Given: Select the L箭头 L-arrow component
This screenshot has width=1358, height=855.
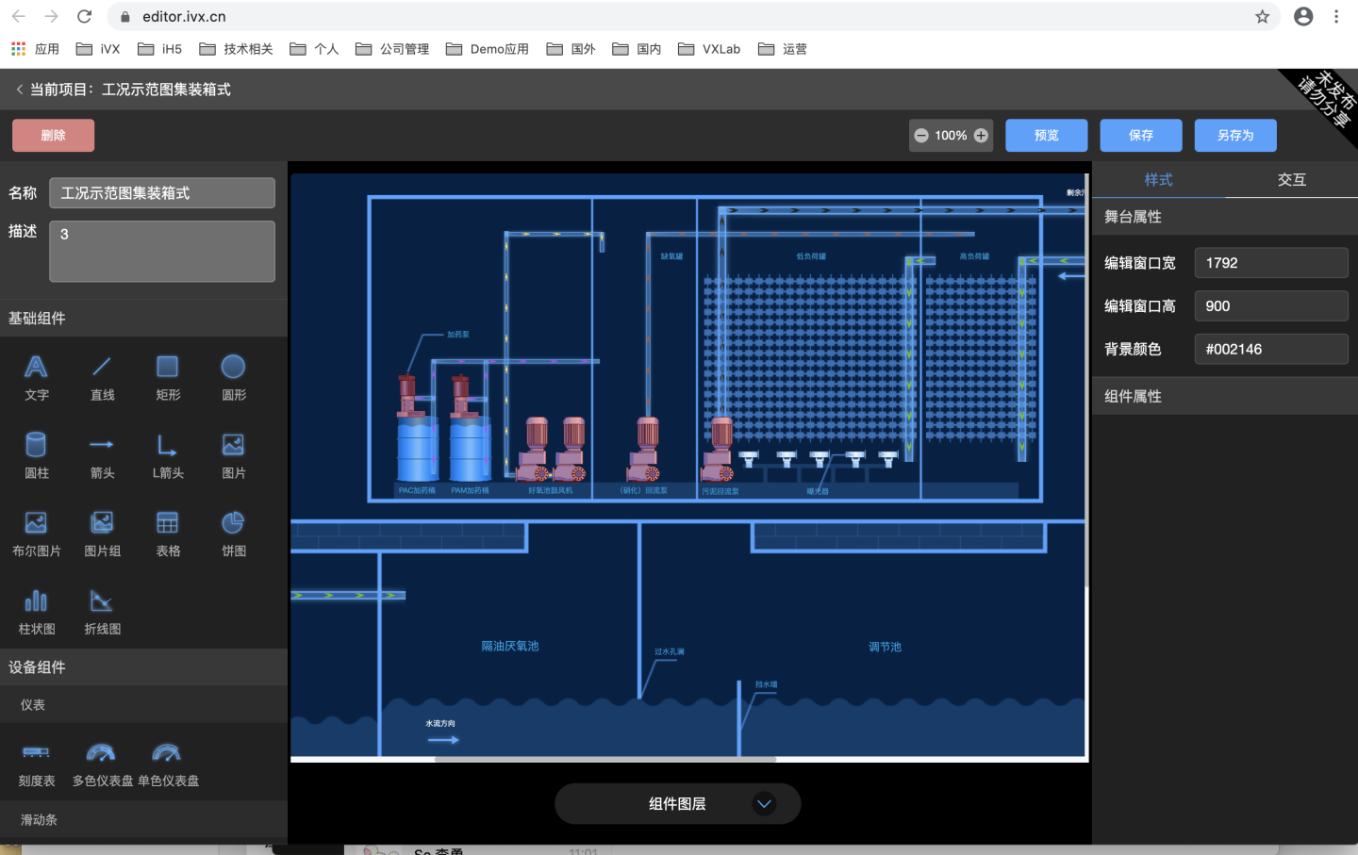Looking at the screenshot, I should pyautogui.click(x=167, y=455).
